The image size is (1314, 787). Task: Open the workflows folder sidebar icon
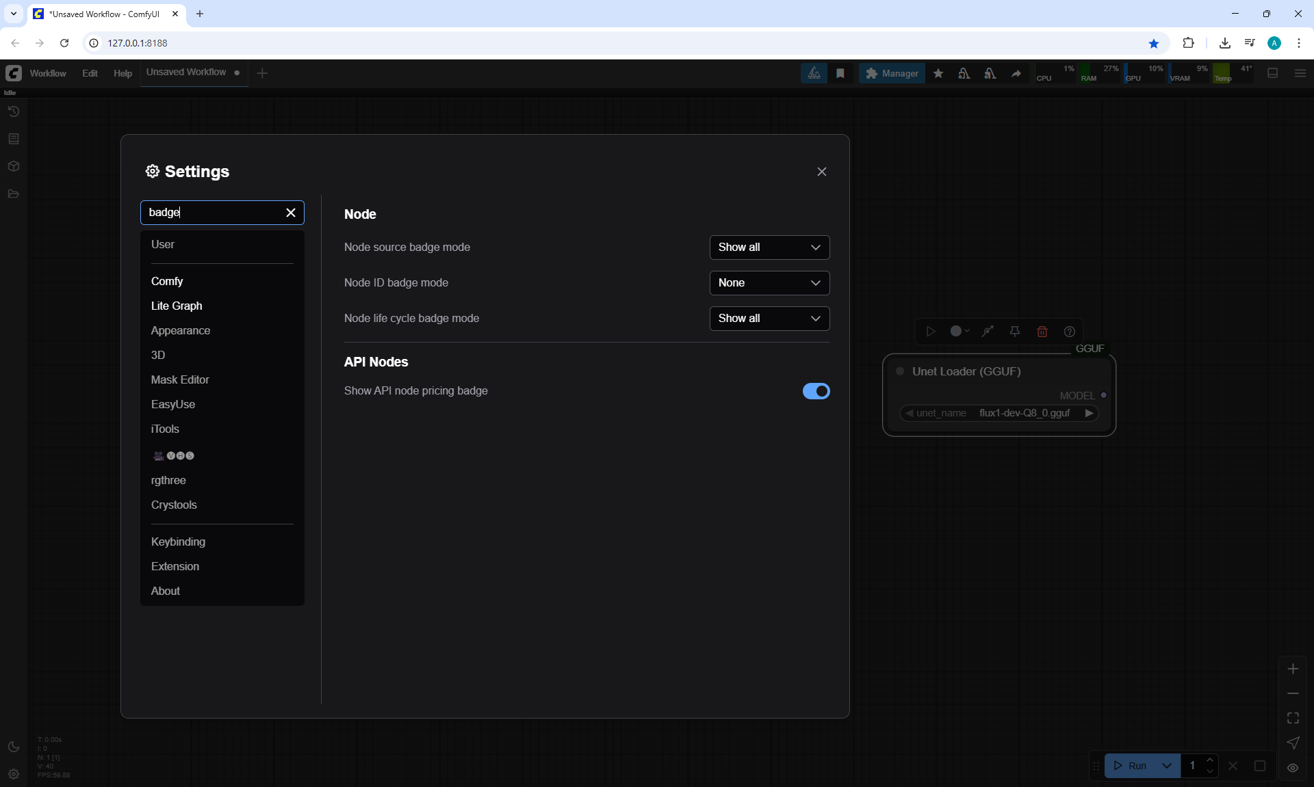[13, 194]
